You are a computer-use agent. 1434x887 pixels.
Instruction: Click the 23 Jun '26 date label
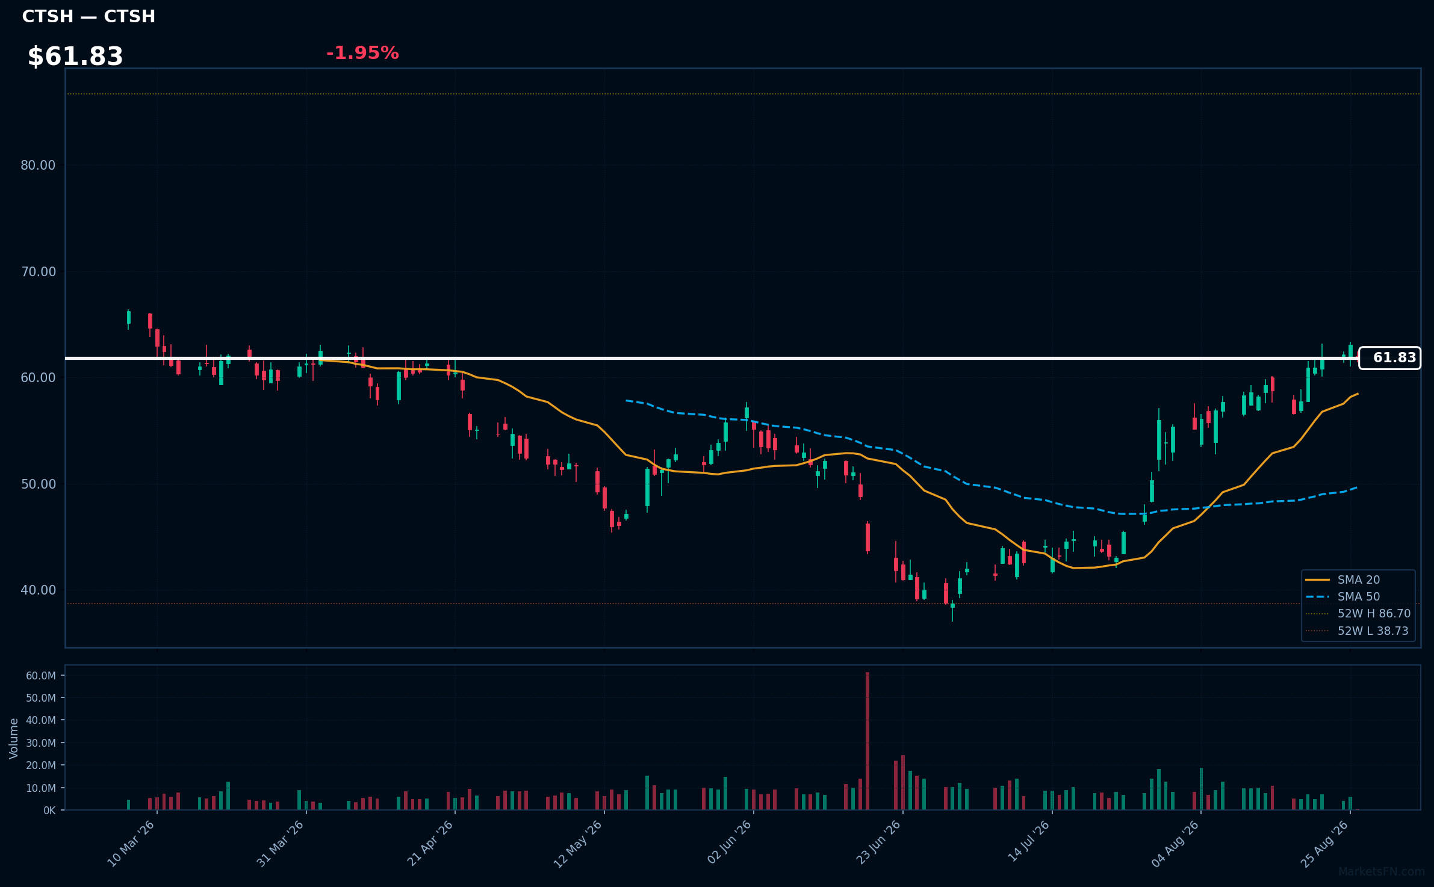click(878, 844)
